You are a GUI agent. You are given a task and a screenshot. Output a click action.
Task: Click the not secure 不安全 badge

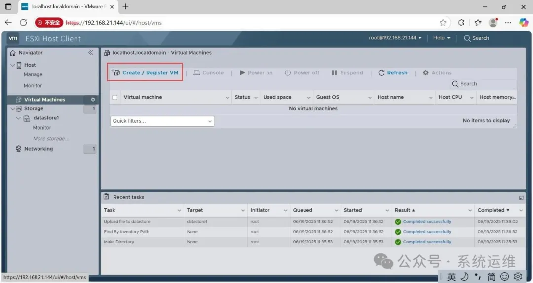tap(49, 22)
